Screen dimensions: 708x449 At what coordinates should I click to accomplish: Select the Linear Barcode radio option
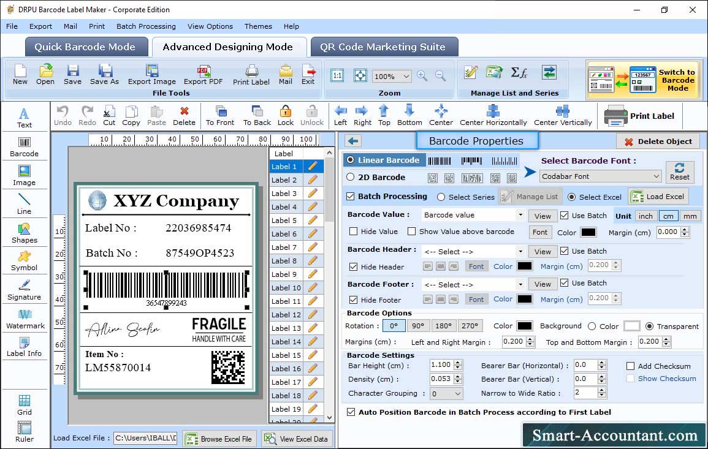(x=351, y=160)
